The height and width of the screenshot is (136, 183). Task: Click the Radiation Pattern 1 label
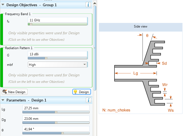19,48
